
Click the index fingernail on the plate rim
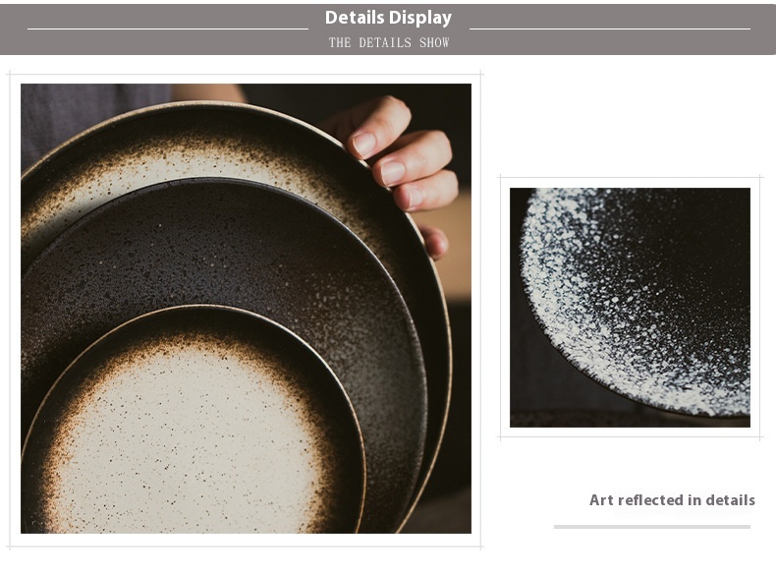pyautogui.click(x=364, y=144)
